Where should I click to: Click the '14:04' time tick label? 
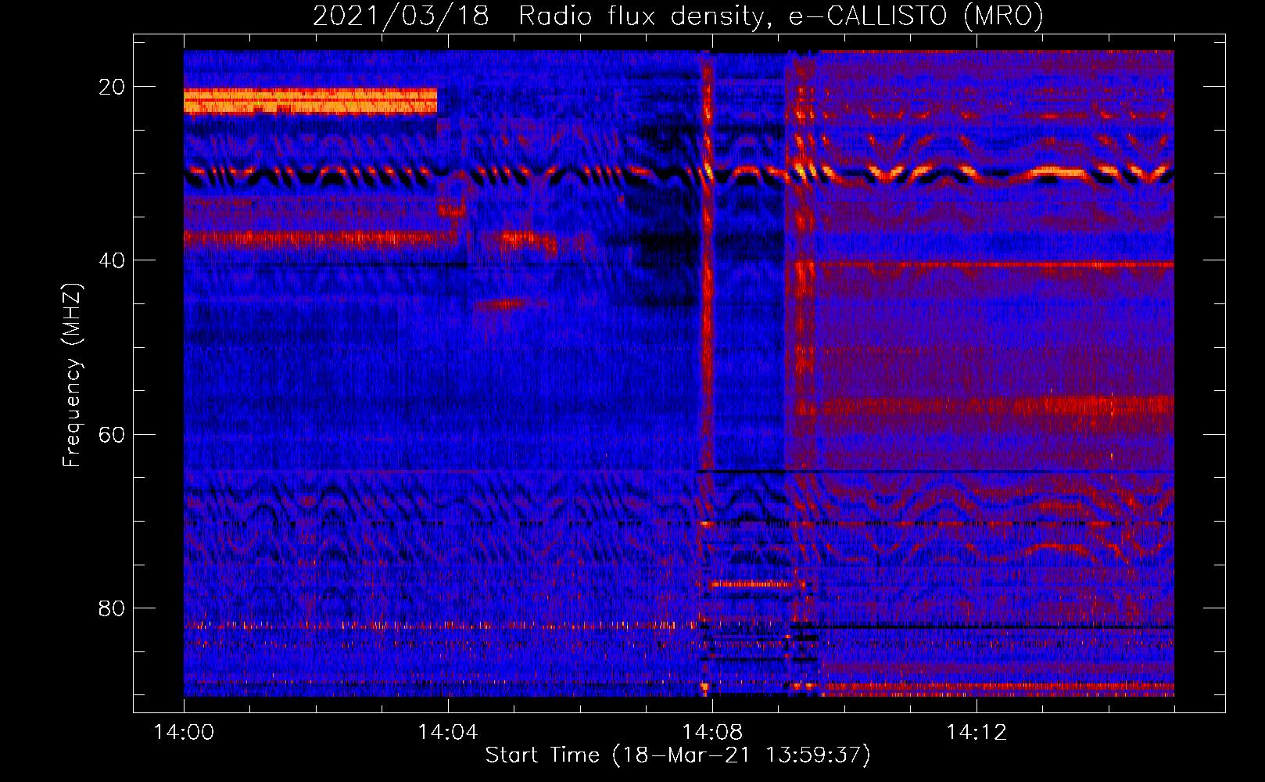(448, 733)
